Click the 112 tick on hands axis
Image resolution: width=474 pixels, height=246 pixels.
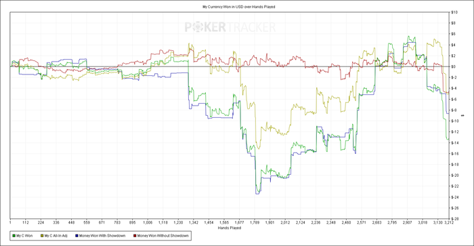(x=26, y=223)
